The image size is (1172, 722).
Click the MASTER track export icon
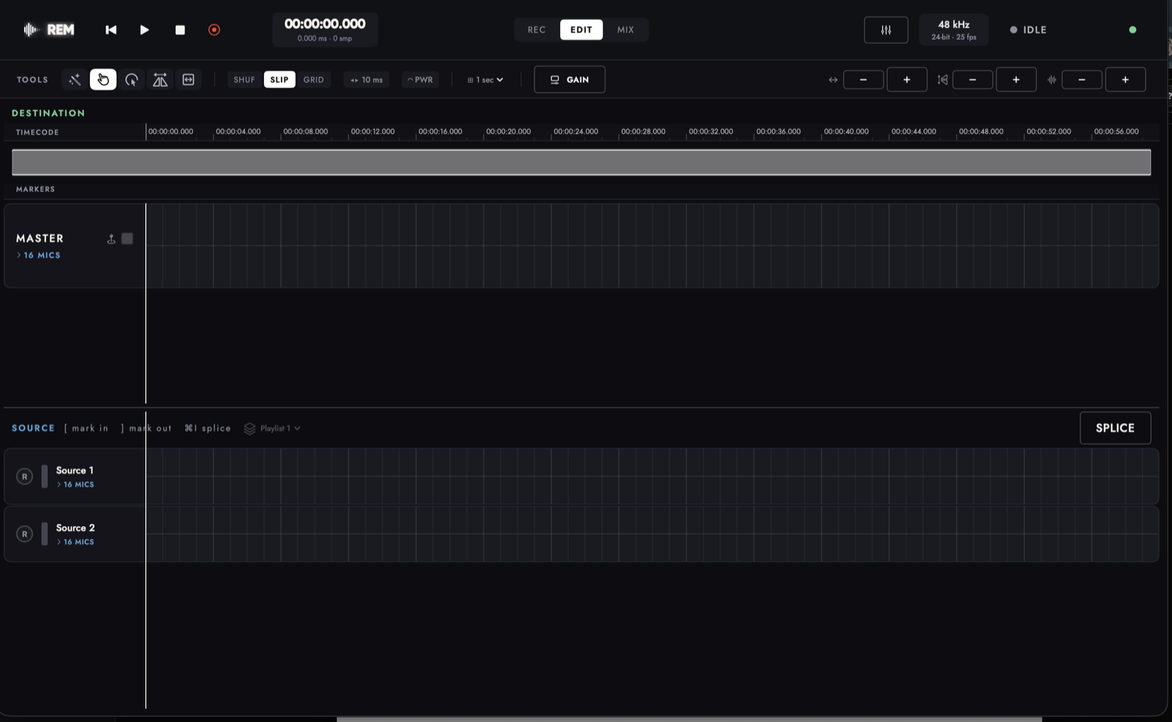[111, 239]
